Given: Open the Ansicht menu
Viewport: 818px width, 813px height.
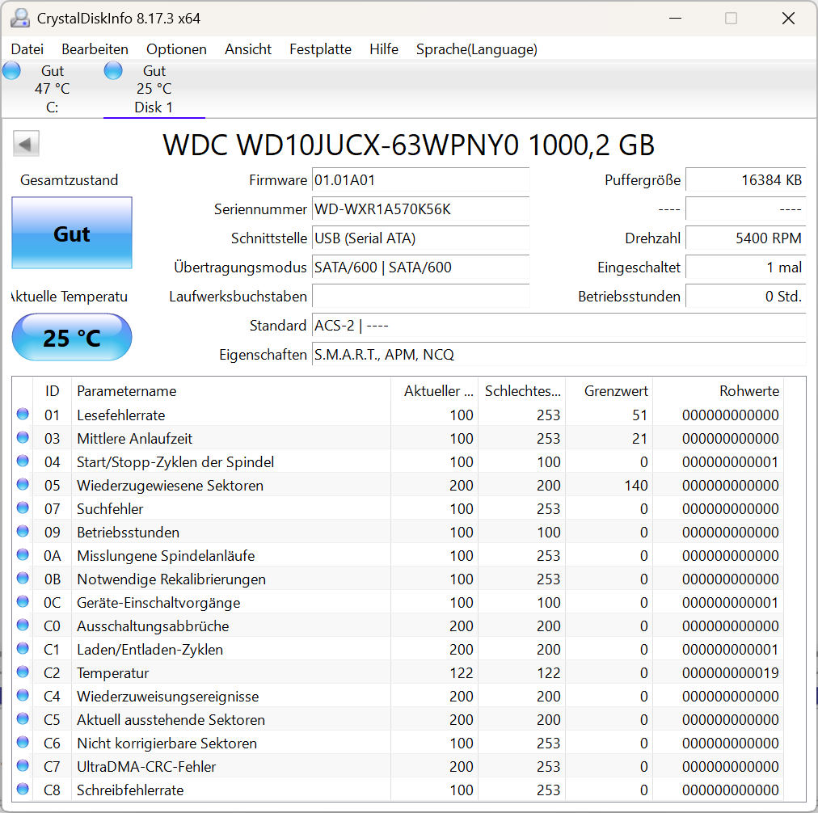Looking at the screenshot, I should (x=248, y=49).
